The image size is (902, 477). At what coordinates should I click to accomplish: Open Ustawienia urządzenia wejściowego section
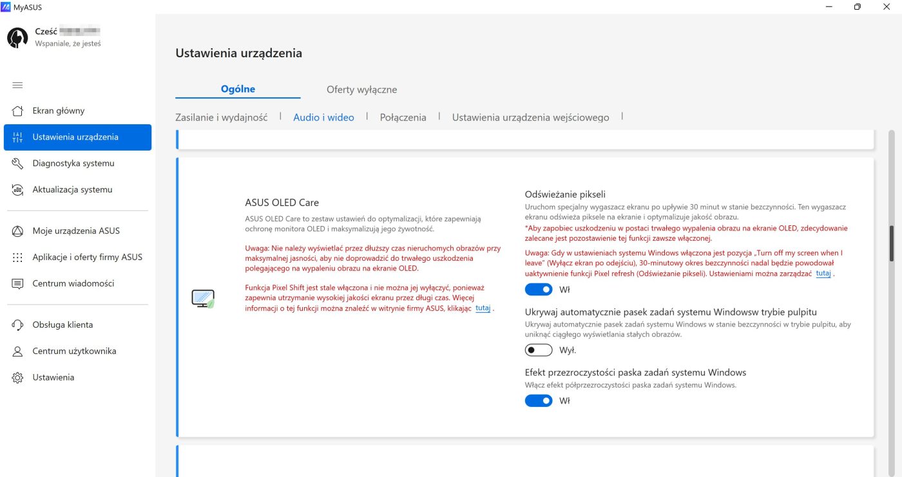coord(530,117)
